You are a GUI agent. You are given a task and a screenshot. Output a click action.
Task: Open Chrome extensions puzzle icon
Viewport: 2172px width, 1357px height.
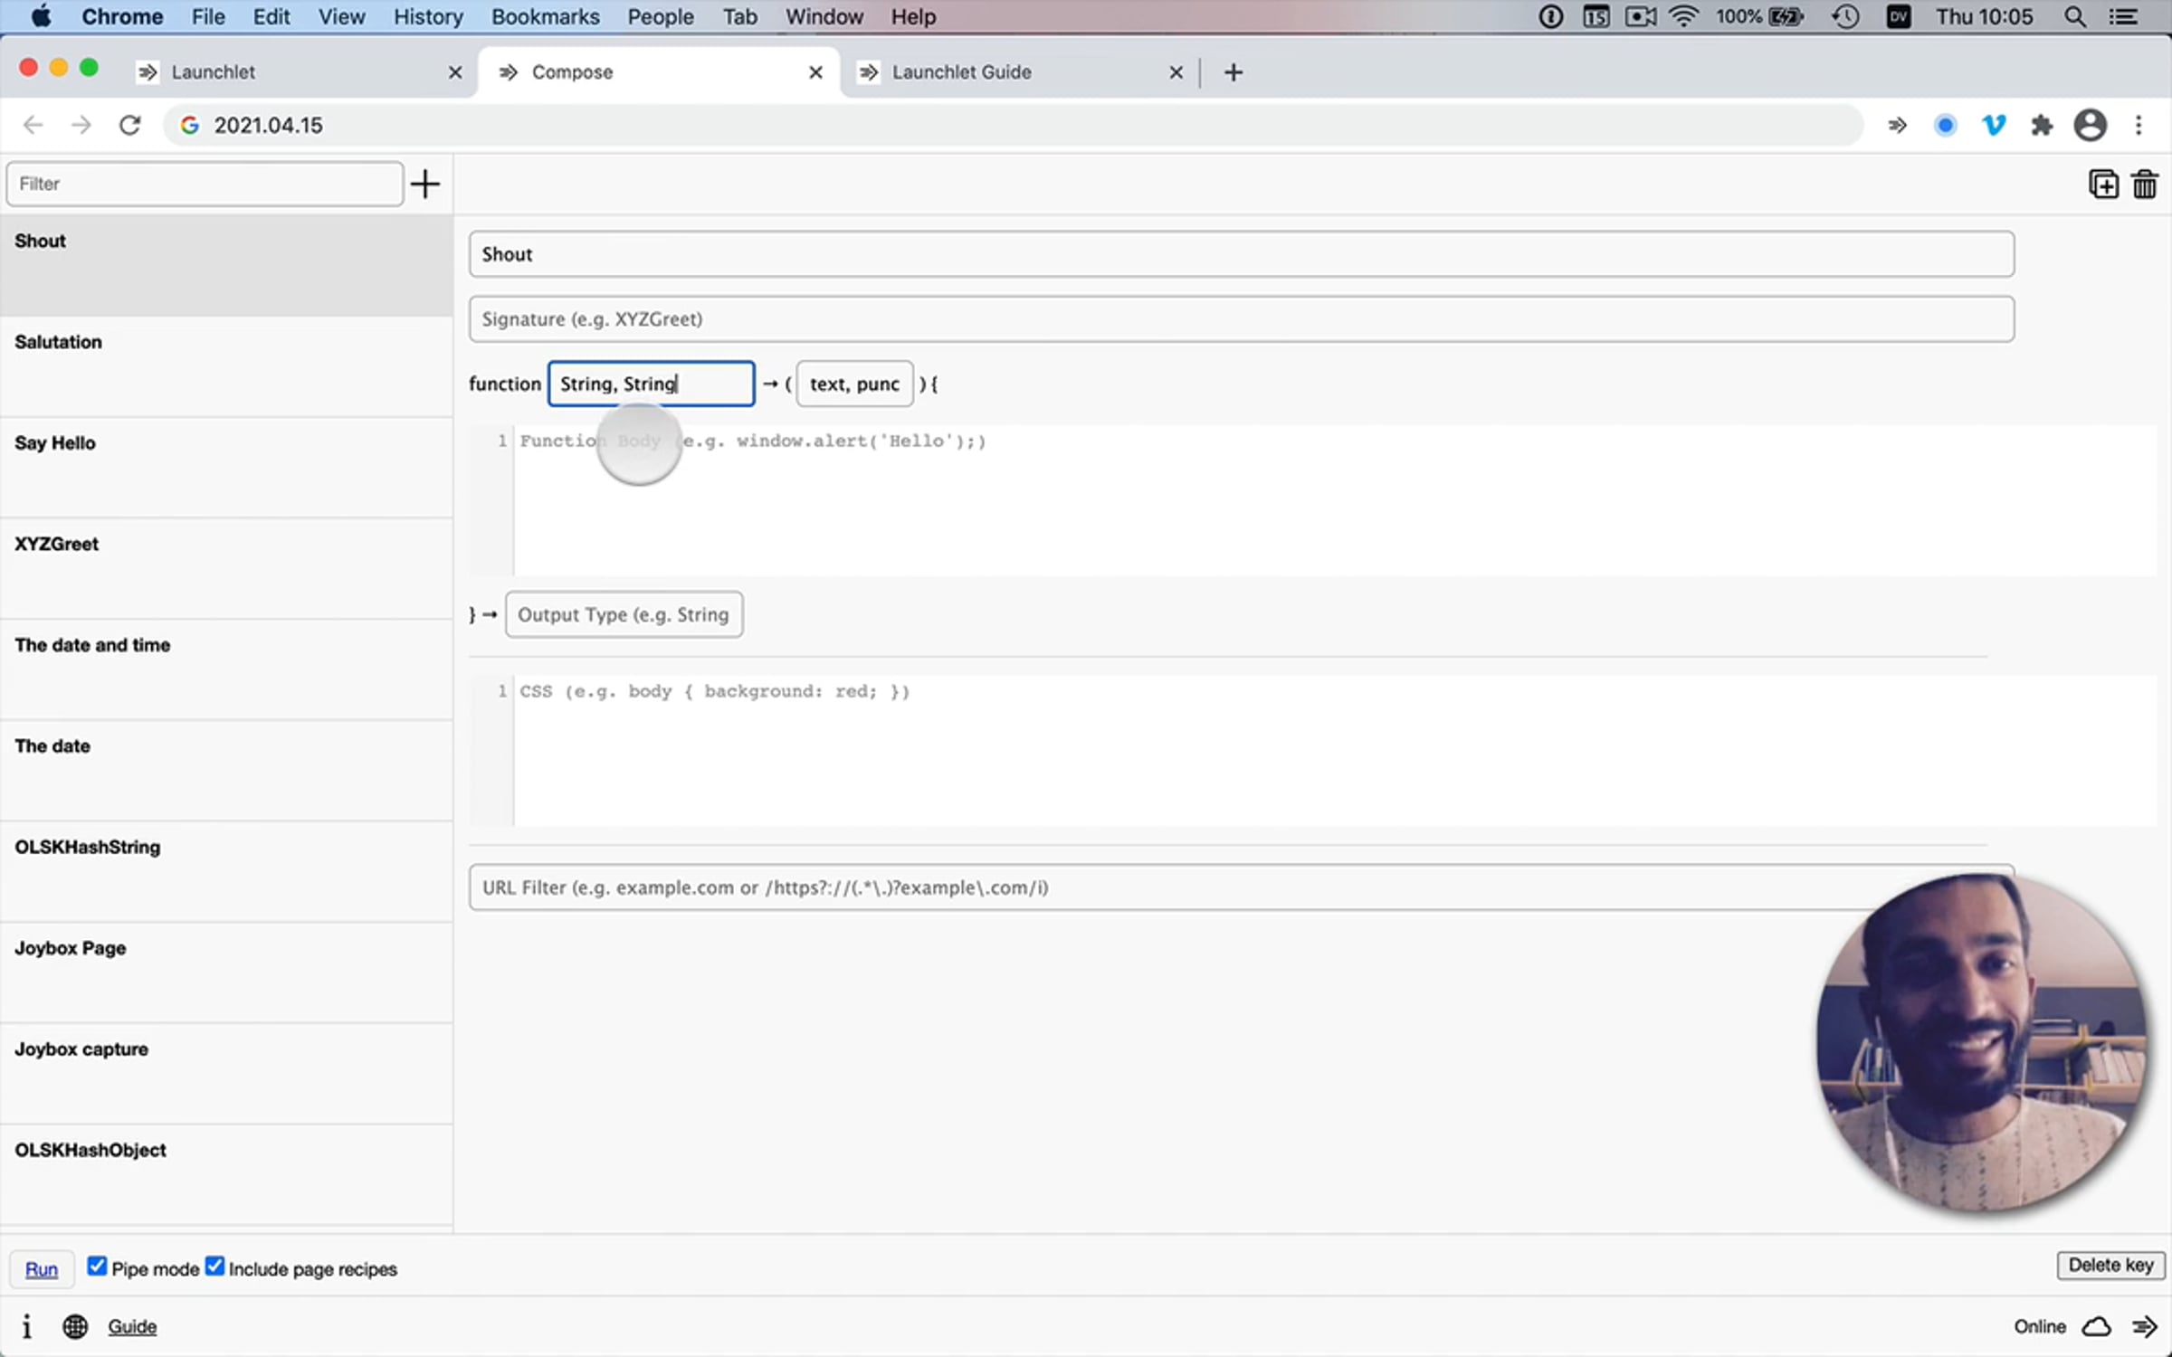point(2042,125)
